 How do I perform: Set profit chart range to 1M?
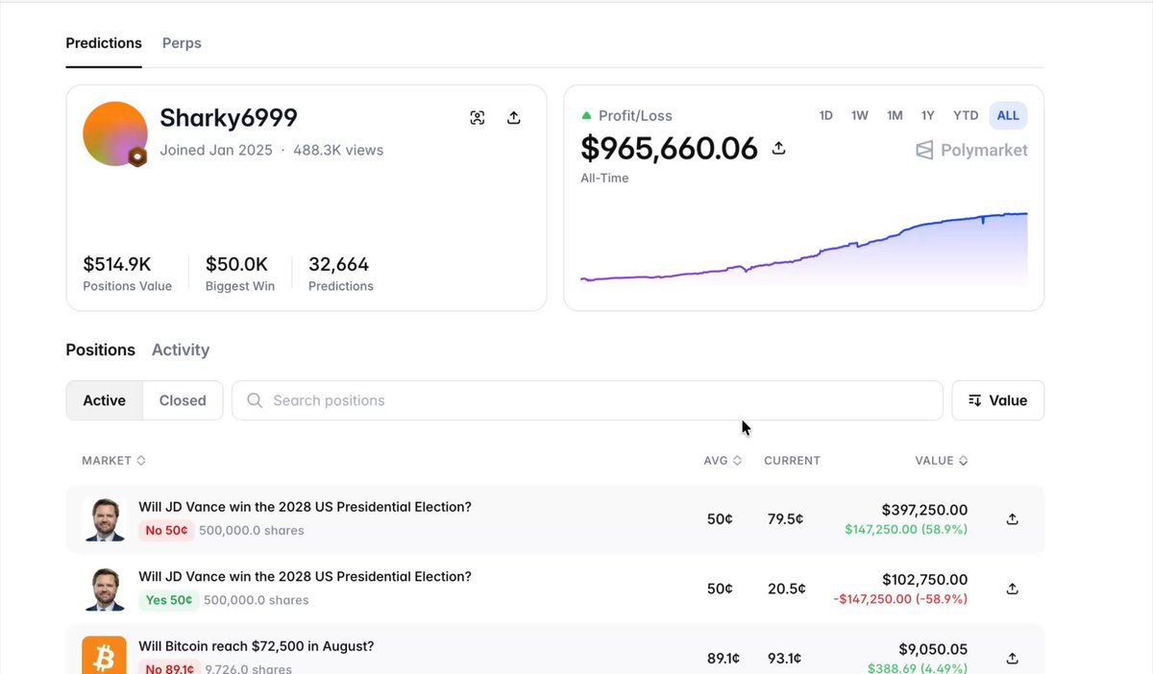click(895, 115)
